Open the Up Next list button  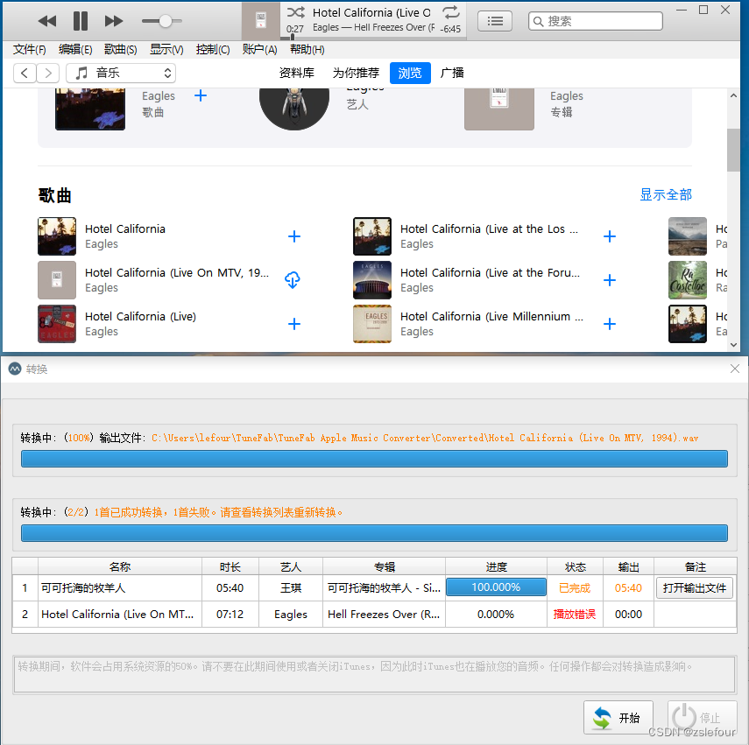(x=495, y=21)
